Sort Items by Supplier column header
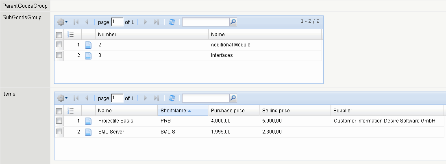The image size is (446, 164). [x=343, y=110]
